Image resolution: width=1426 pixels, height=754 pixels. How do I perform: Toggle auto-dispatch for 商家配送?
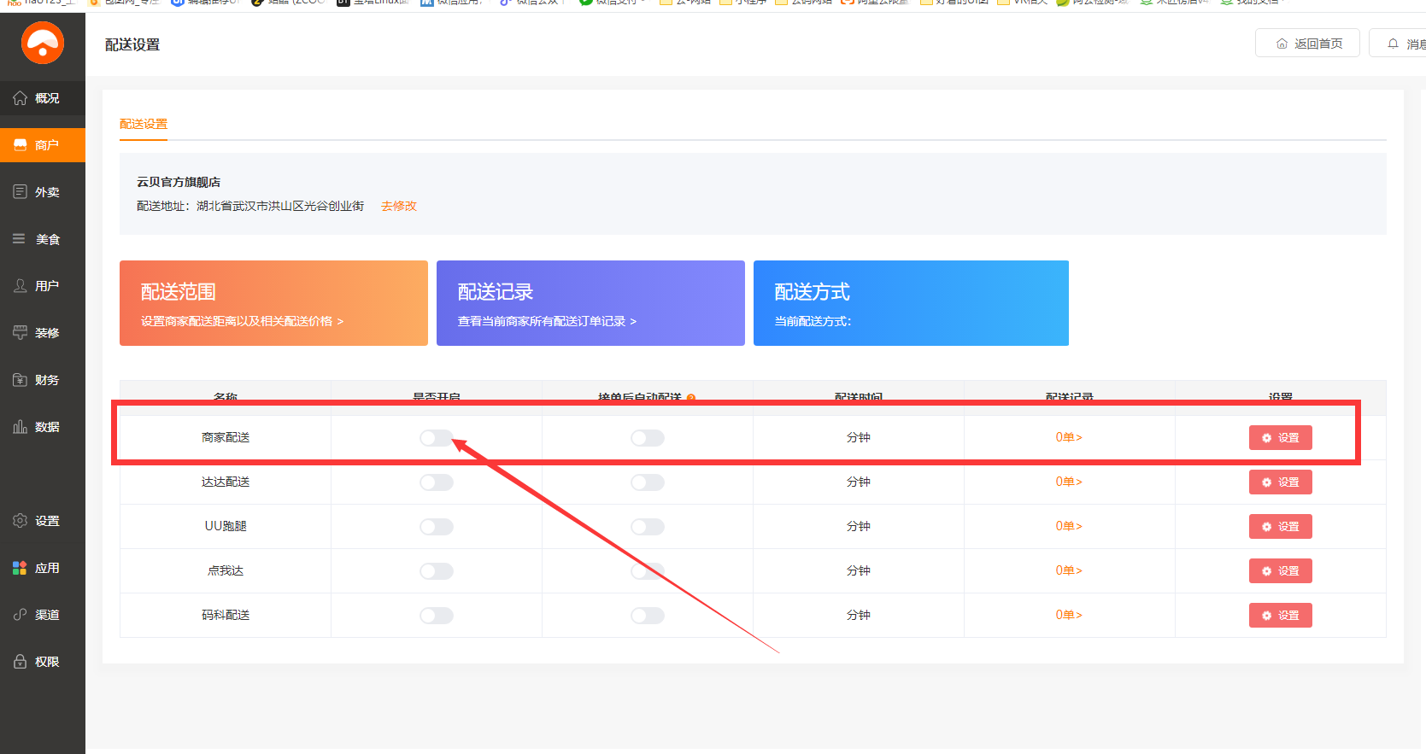[648, 438]
